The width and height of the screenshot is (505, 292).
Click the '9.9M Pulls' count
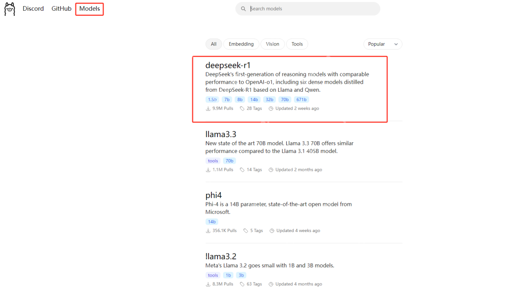click(x=223, y=109)
